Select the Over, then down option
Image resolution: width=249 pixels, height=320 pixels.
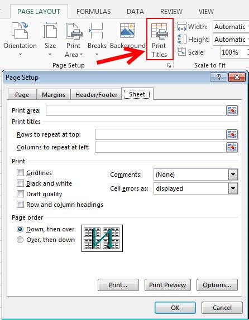pyautogui.click(x=20, y=240)
